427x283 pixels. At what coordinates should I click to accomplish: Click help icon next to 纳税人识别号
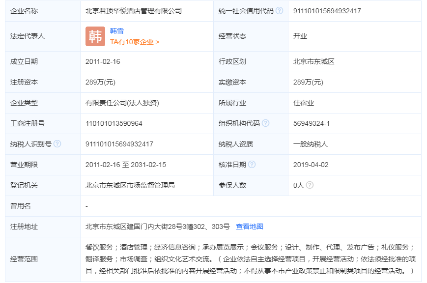[57, 143]
